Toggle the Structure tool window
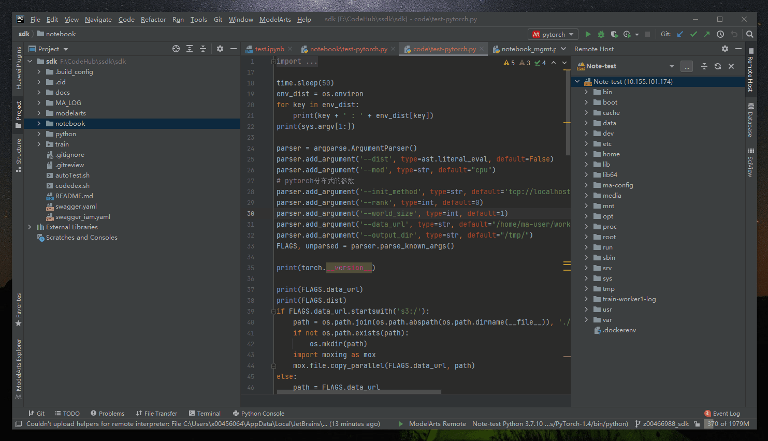This screenshot has height=441, width=768. [x=19, y=154]
